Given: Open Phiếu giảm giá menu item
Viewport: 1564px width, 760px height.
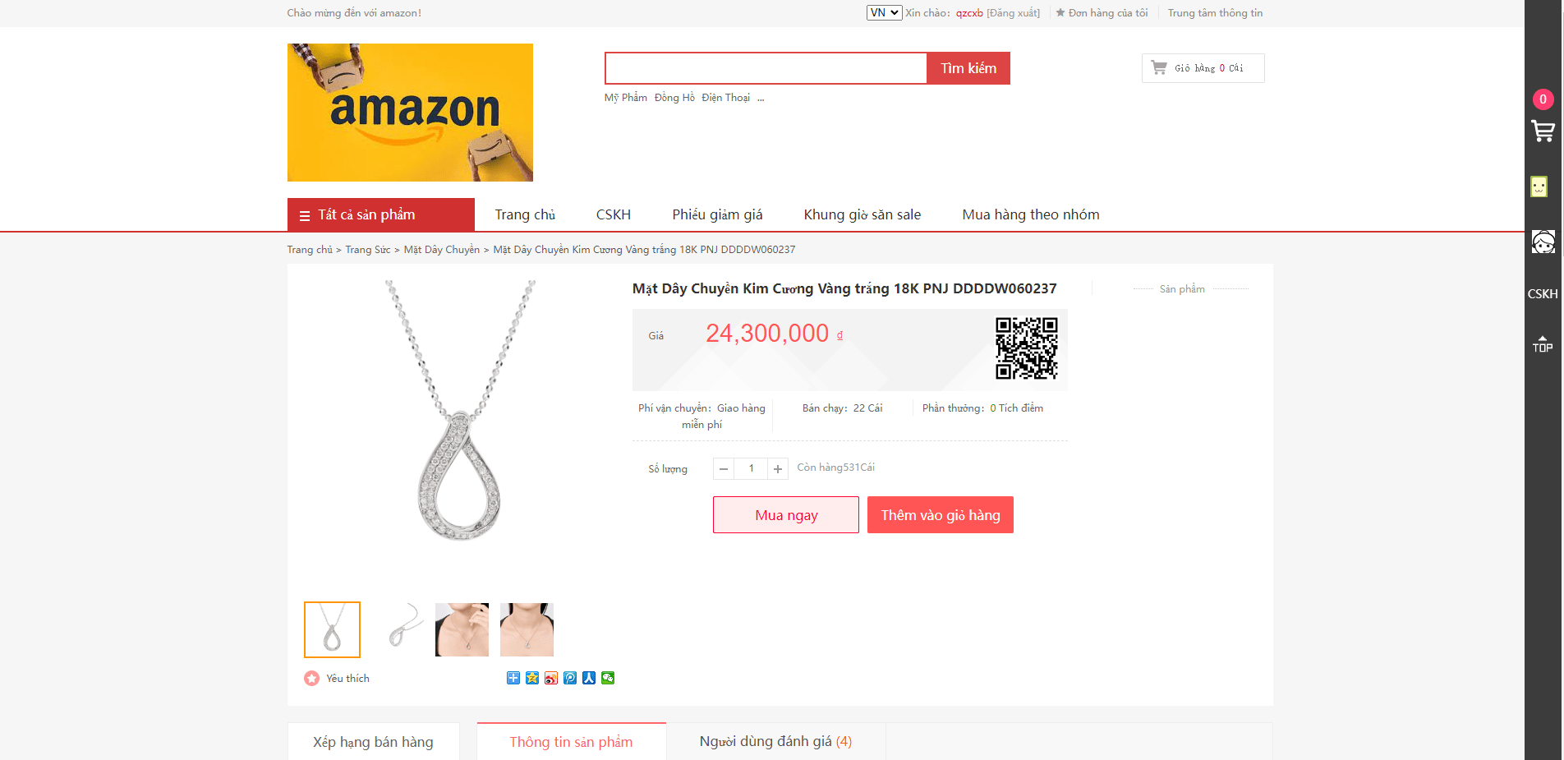Looking at the screenshot, I should coord(717,214).
